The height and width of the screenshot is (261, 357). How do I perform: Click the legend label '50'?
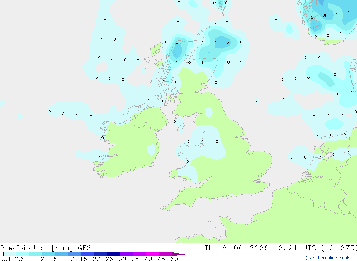pyautogui.click(x=174, y=259)
